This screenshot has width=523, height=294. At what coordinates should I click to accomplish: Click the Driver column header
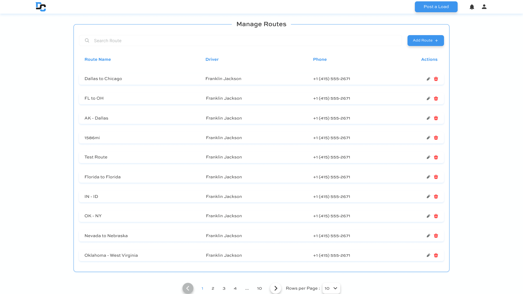[x=212, y=59]
